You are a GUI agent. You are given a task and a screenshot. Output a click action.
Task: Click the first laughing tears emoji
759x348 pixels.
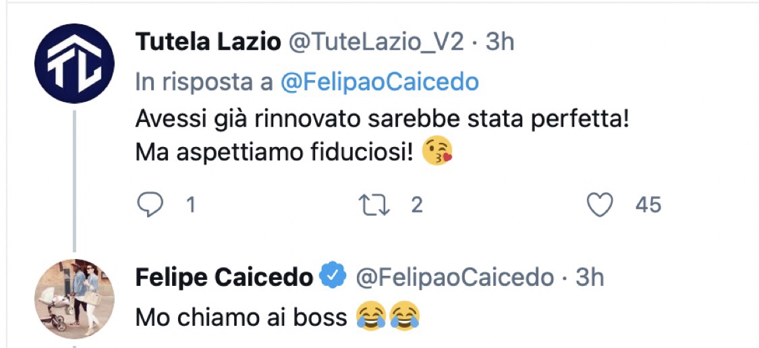pyautogui.click(x=366, y=316)
